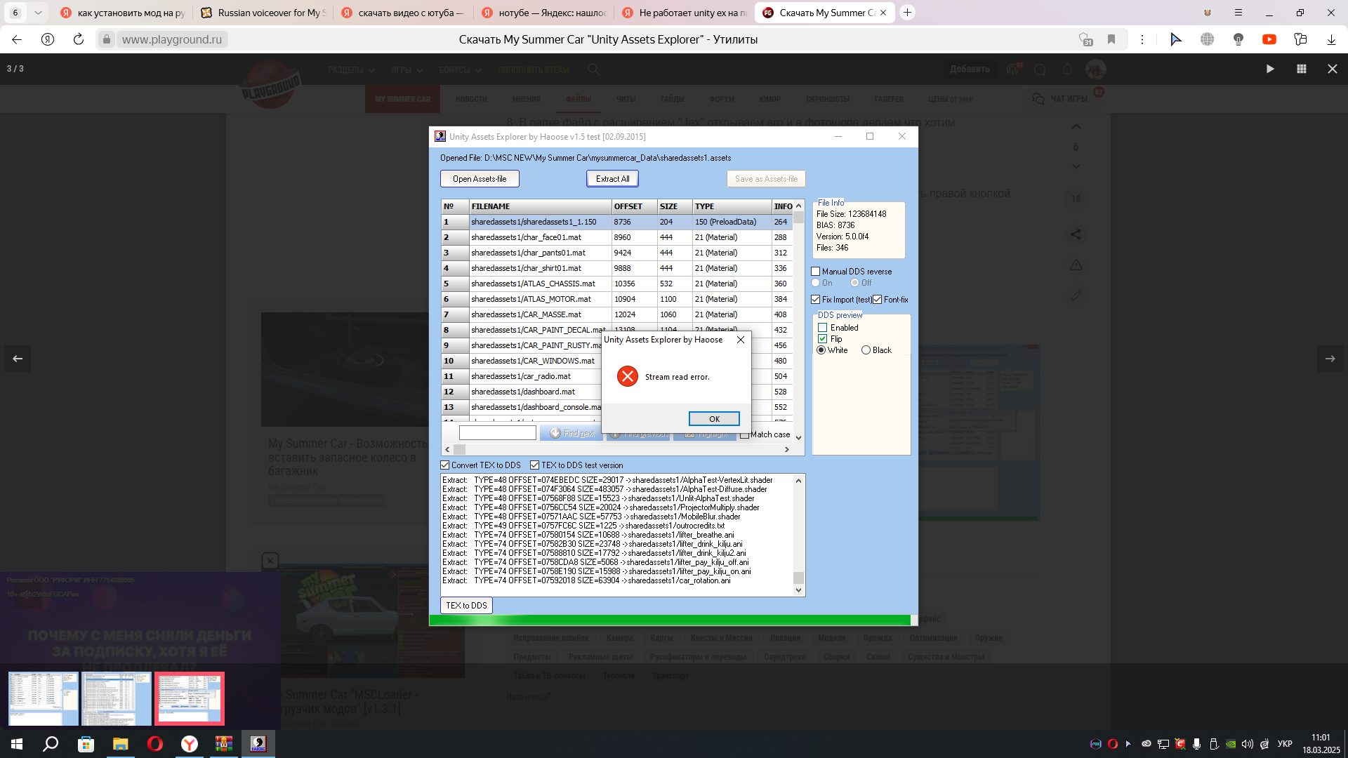Switch to 'Не работает unity ex' tab
Image resolution: width=1348 pixels, height=758 pixels.
click(x=685, y=13)
